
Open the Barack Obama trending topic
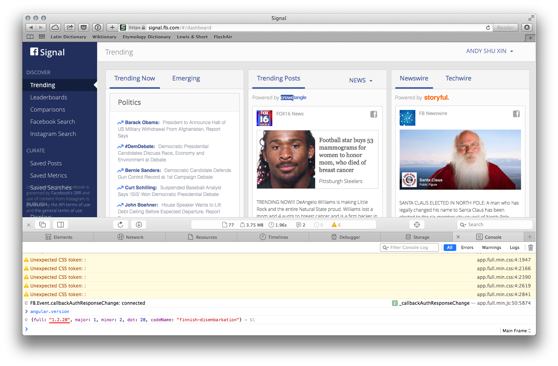coord(142,123)
